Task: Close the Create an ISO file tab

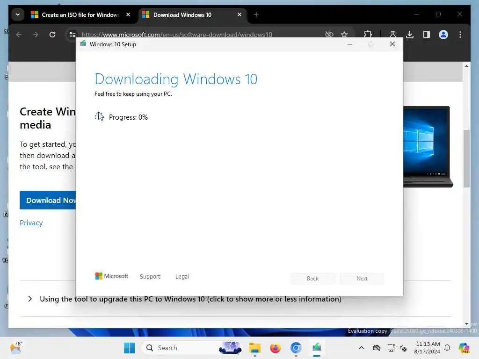Action: pyautogui.click(x=128, y=14)
